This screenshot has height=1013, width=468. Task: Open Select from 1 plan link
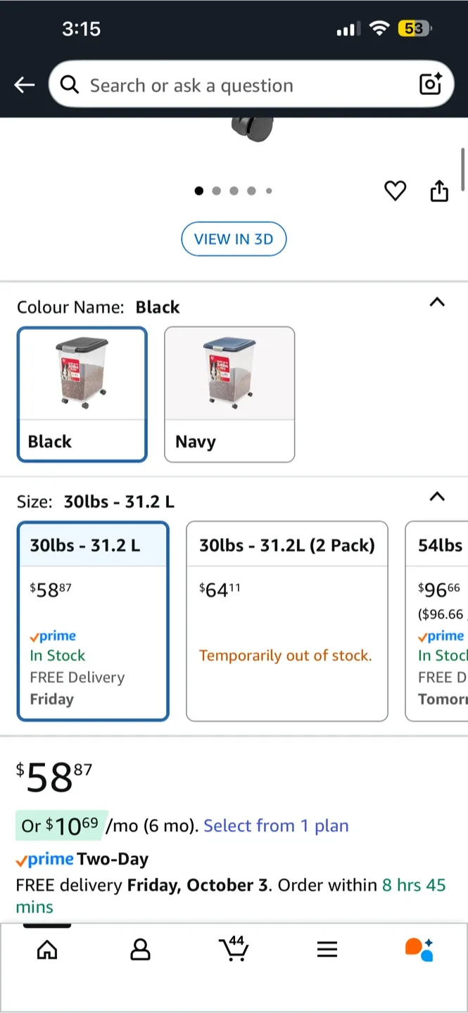pyautogui.click(x=276, y=825)
